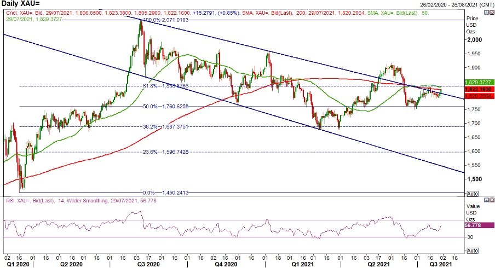Click the Q2 2021 quarter label
Image resolution: width=495 pixels, height=268 pixels.
(378, 264)
